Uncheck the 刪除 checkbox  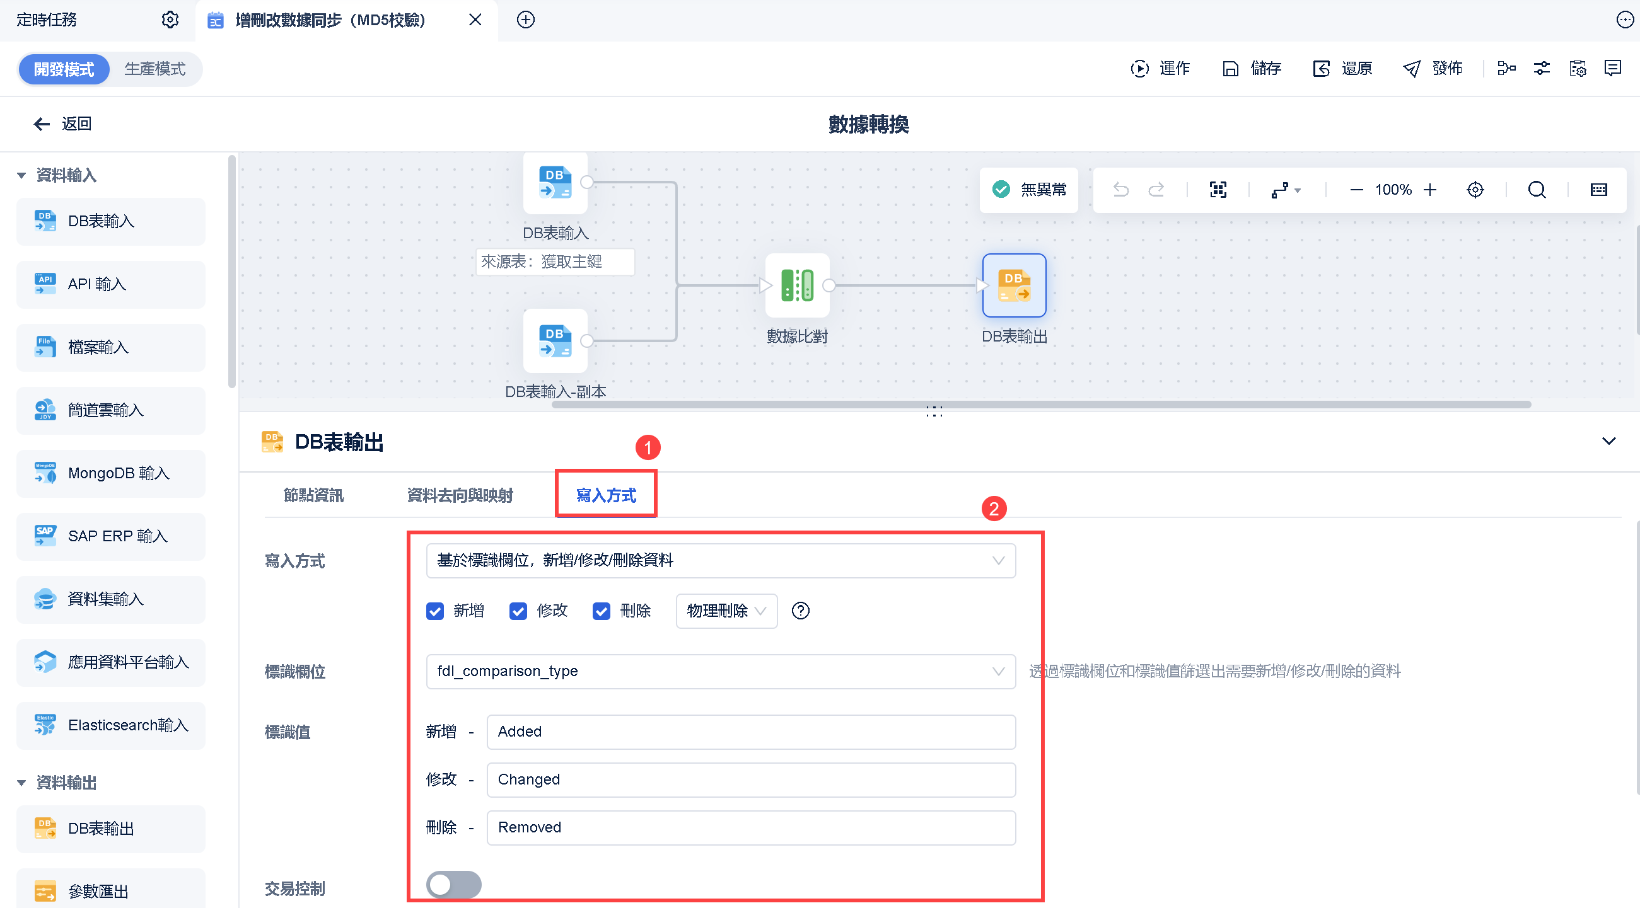tap(601, 611)
